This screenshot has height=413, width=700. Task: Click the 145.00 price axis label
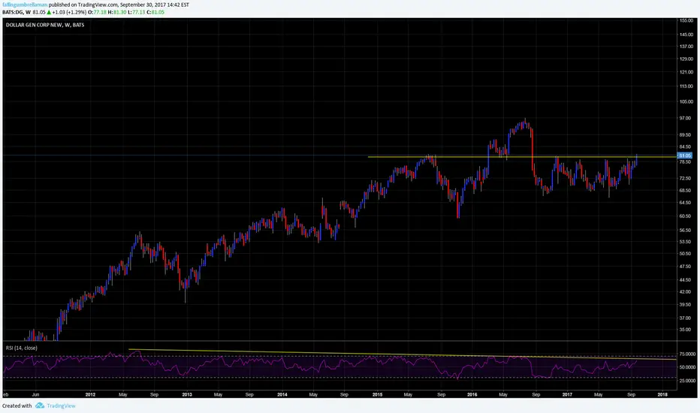tap(686, 35)
